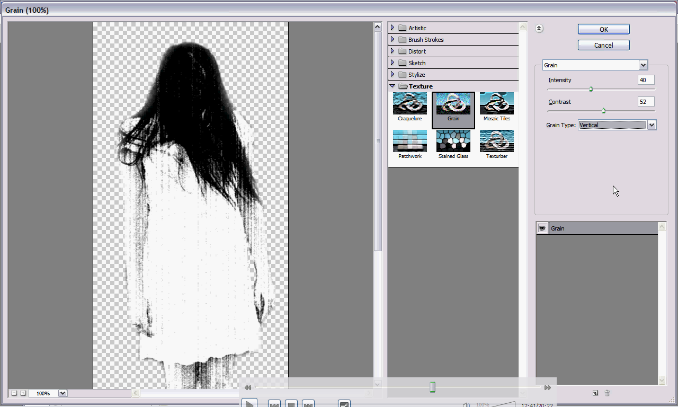Click the delete effect layer trash icon
This screenshot has width=678, height=407.
(608, 393)
